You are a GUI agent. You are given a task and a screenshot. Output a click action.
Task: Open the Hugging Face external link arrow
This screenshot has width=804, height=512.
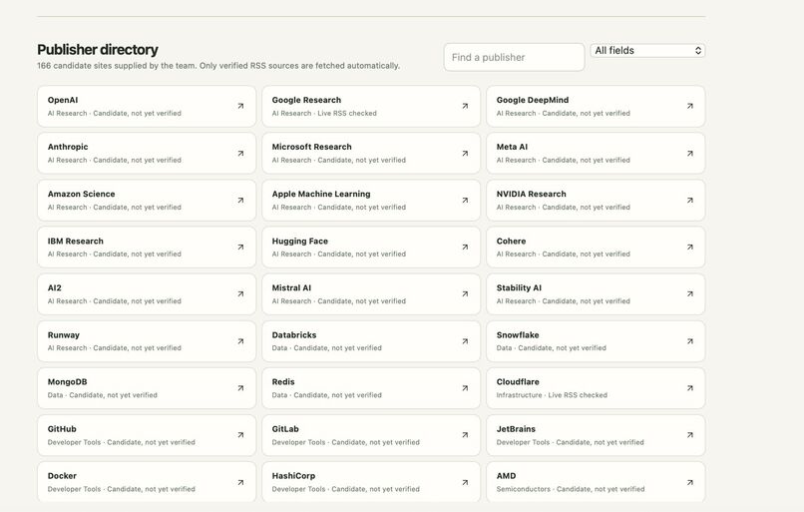(x=465, y=248)
